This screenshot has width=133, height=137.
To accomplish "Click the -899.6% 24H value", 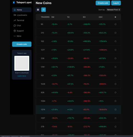I will (x=102, y=84).
